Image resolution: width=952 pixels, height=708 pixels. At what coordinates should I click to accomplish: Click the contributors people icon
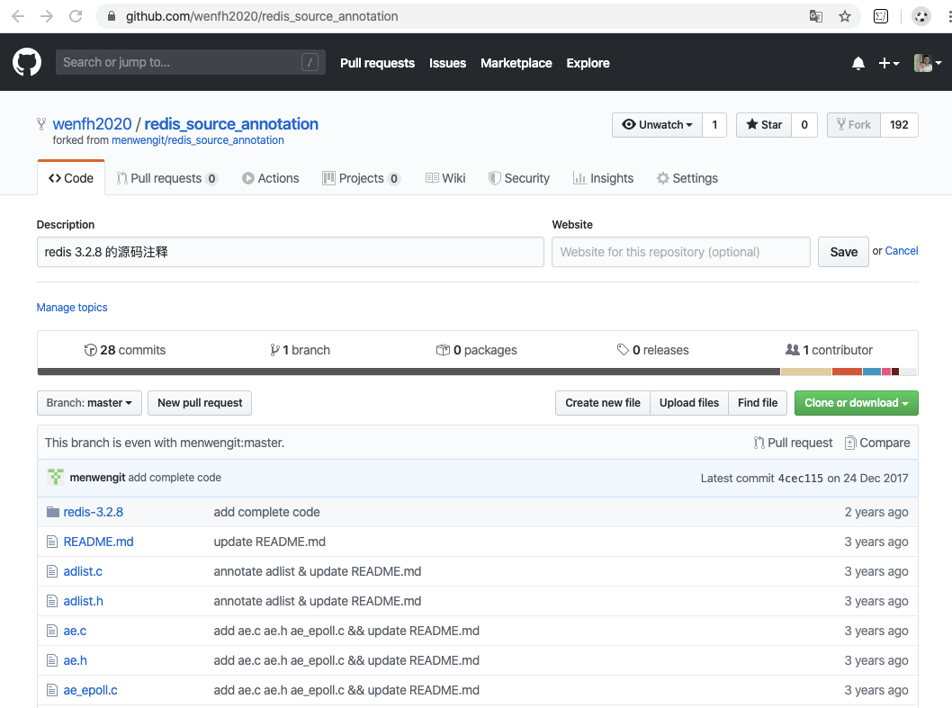pyautogui.click(x=791, y=349)
